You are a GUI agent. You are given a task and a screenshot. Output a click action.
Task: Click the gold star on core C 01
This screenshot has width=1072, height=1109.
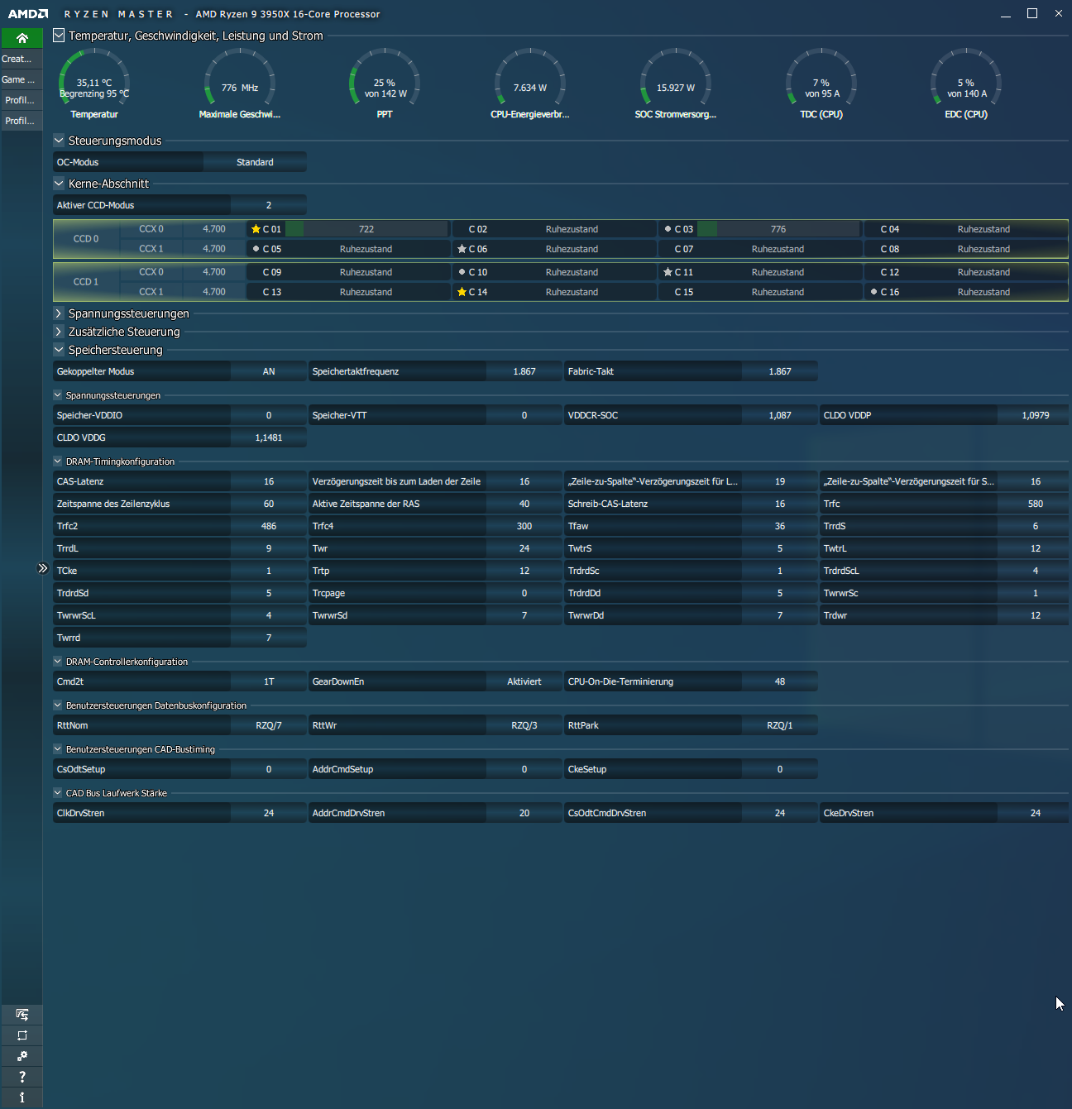point(256,229)
